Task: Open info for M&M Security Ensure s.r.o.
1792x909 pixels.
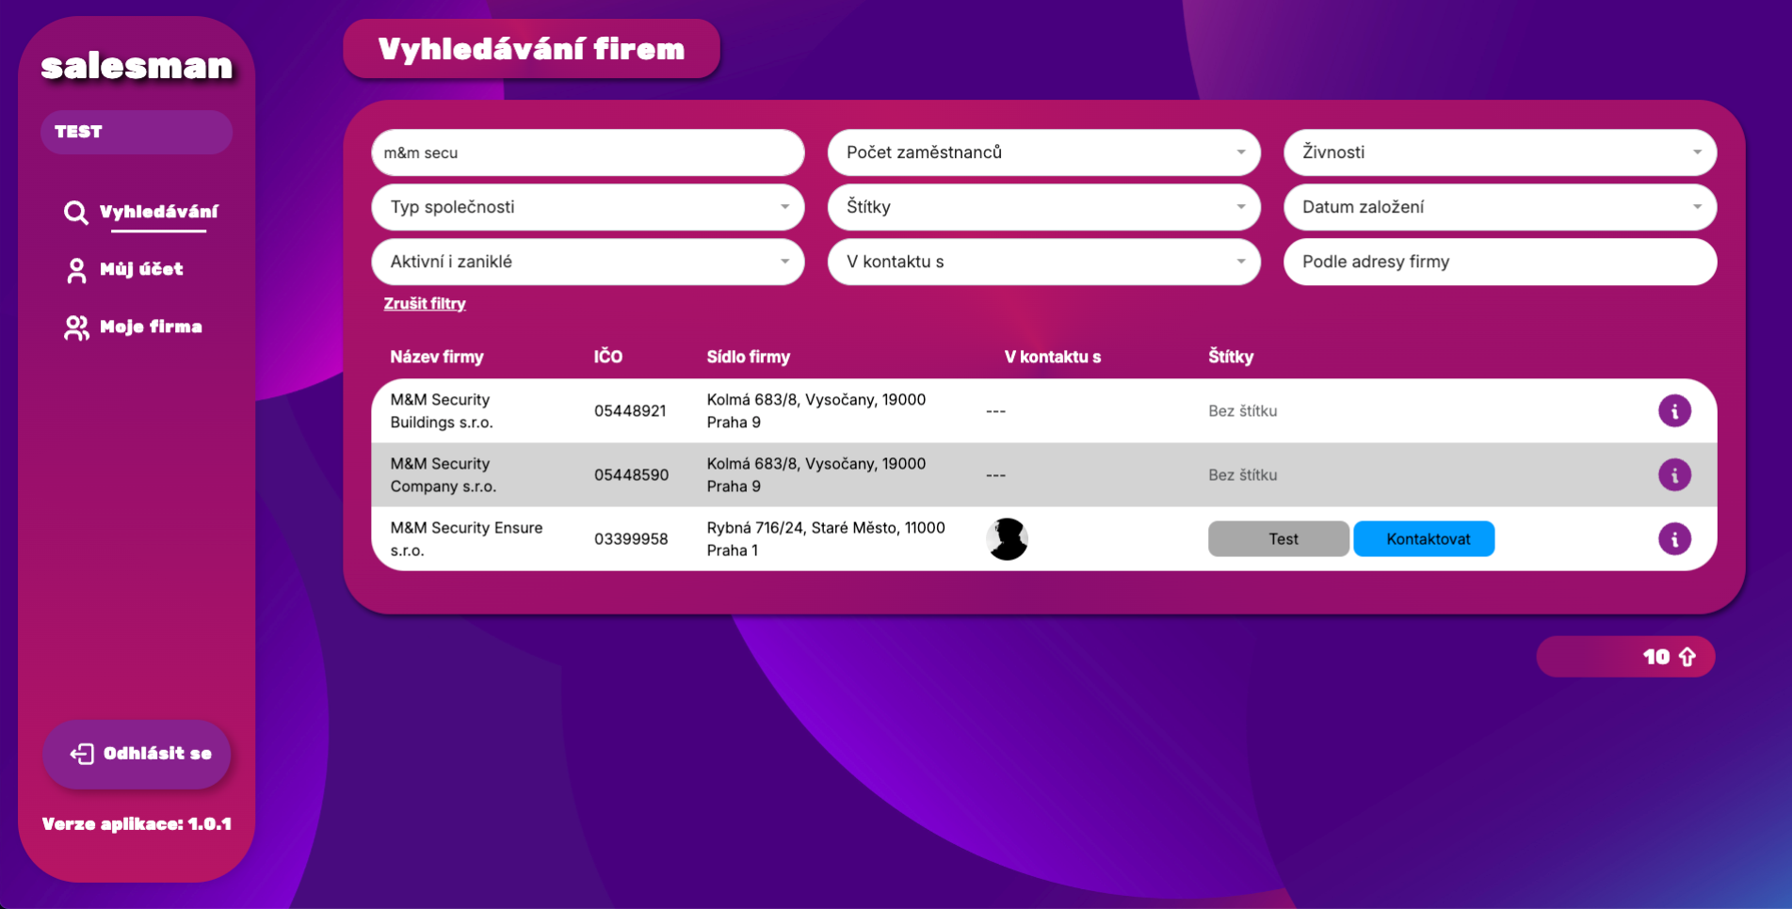Action: coord(1673,539)
